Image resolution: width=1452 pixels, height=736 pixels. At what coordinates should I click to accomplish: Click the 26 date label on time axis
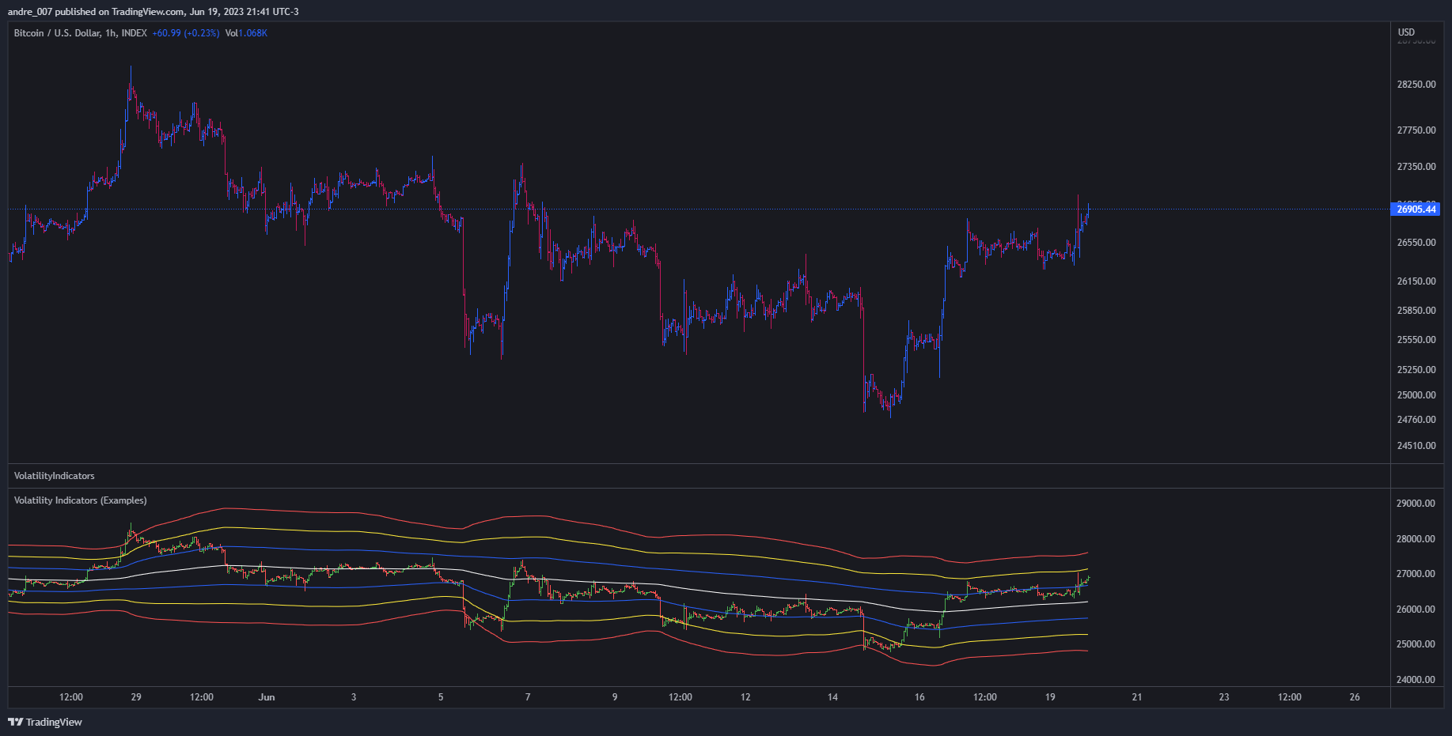pyautogui.click(x=1355, y=697)
